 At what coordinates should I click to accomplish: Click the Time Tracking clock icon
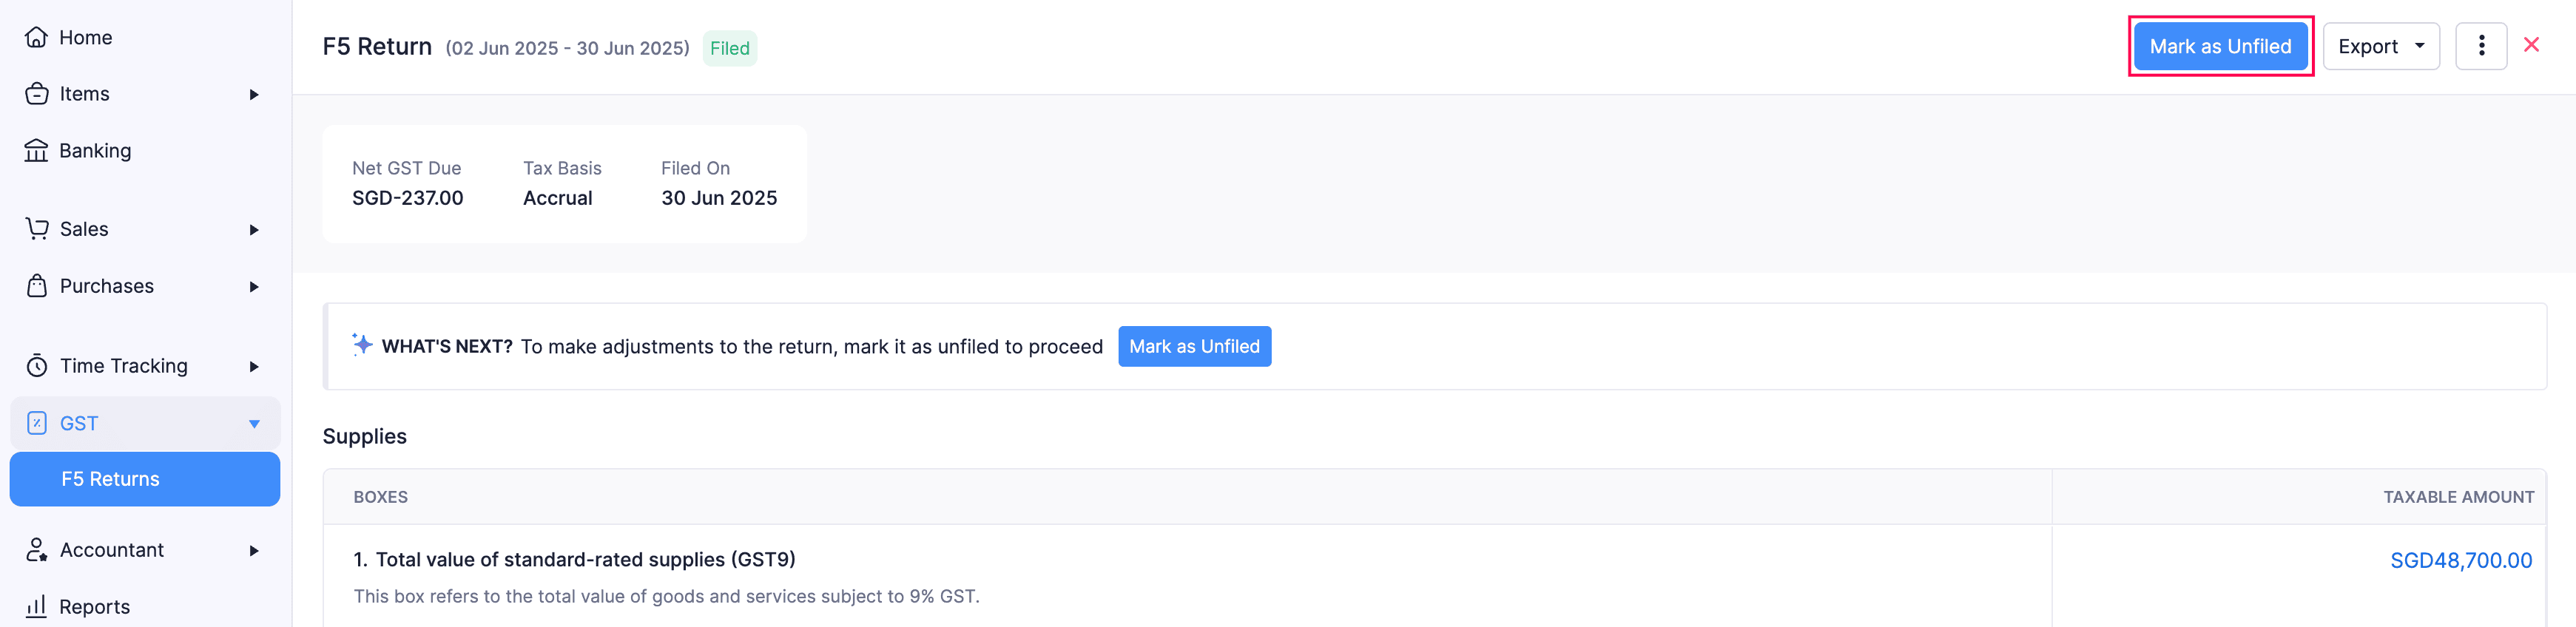tap(36, 366)
